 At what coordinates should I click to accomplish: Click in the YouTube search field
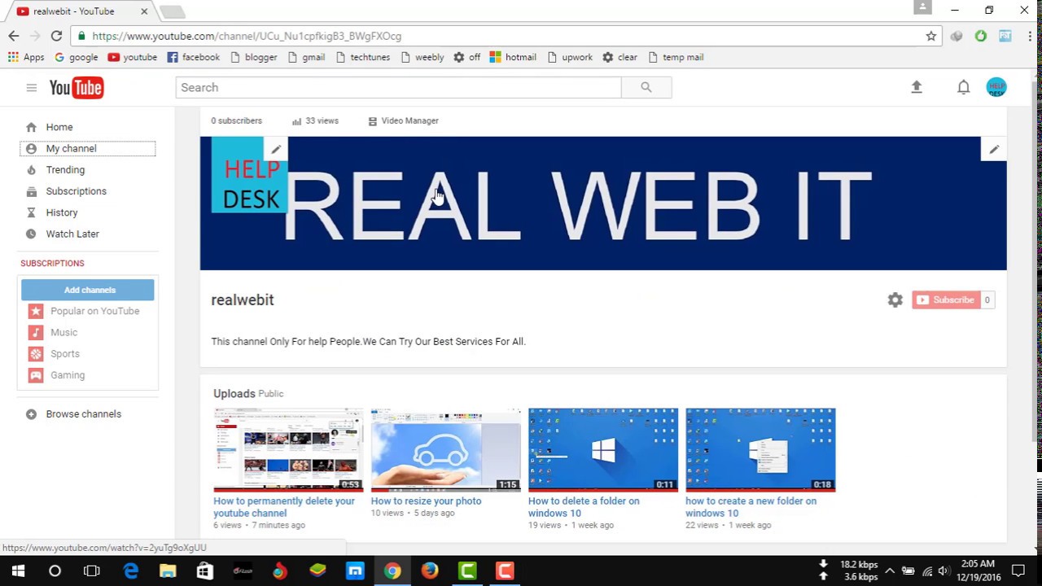click(398, 88)
